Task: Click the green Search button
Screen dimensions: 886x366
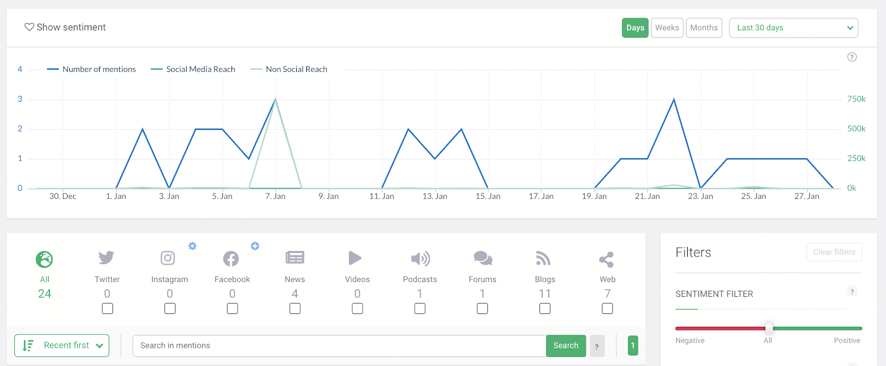Action: click(x=566, y=346)
